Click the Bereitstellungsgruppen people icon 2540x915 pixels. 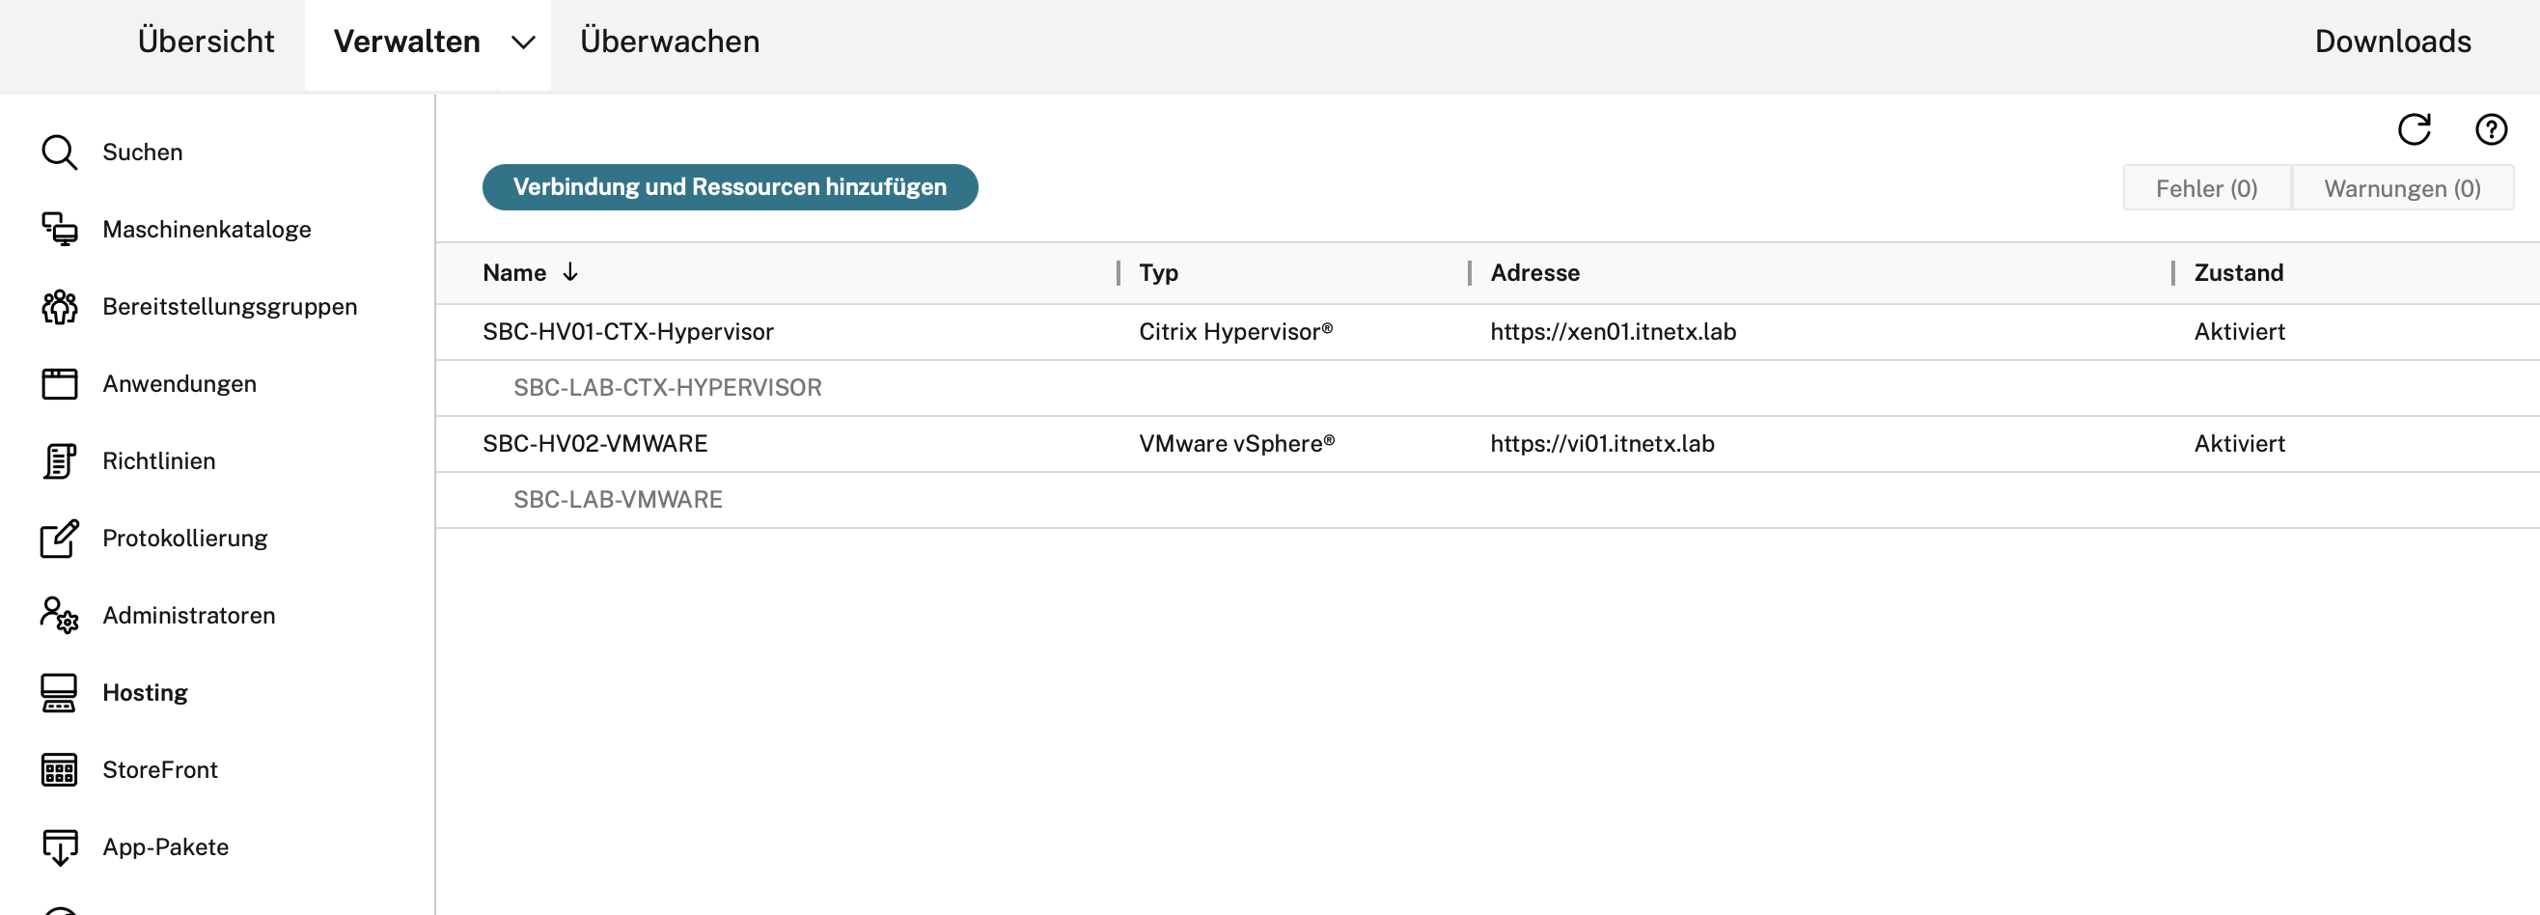coord(59,307)
